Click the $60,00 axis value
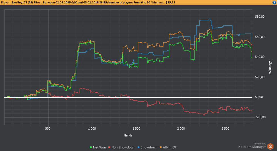 (260, 37)
